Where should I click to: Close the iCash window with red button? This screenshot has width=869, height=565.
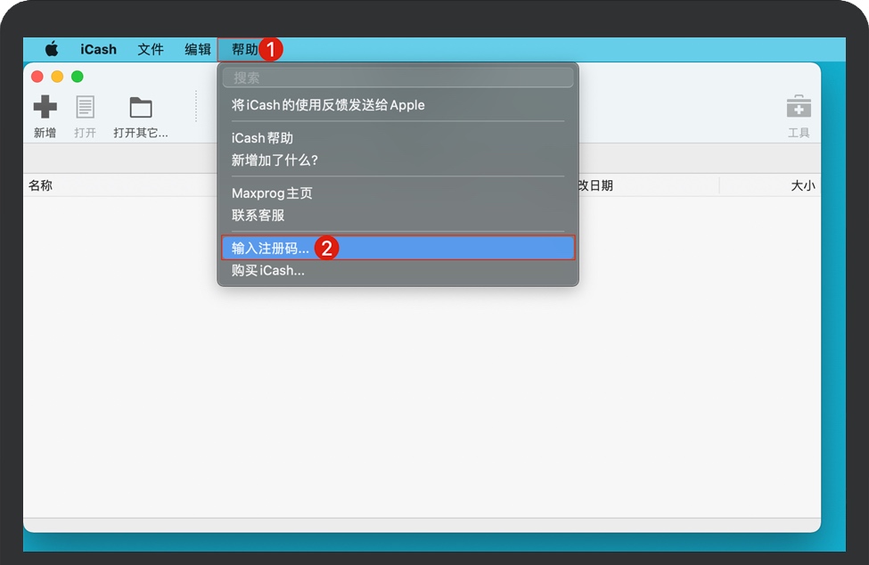click(x=37, y=77)
